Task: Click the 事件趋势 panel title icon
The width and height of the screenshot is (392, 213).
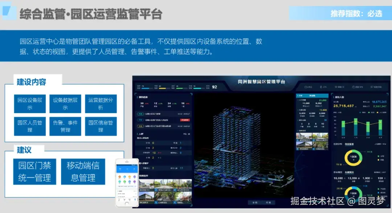Action: [x=138, y=97]
